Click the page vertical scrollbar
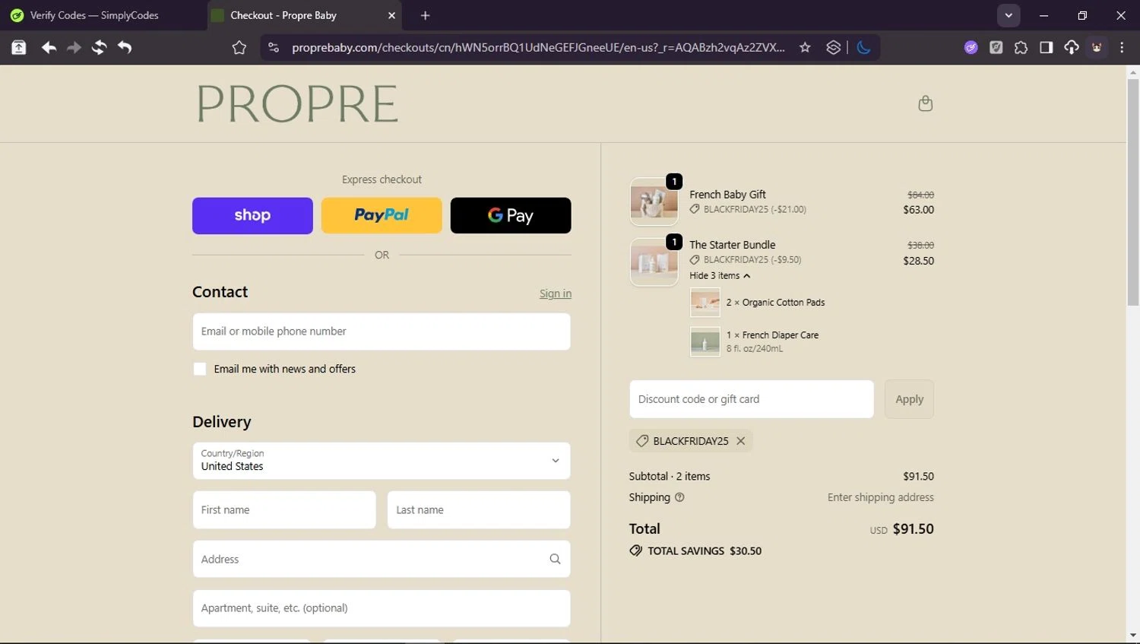The width and height of the screenshot is (1140, 644). 1132,192
